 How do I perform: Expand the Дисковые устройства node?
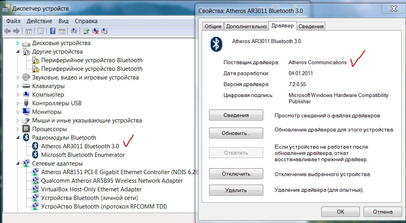[18, 43]
